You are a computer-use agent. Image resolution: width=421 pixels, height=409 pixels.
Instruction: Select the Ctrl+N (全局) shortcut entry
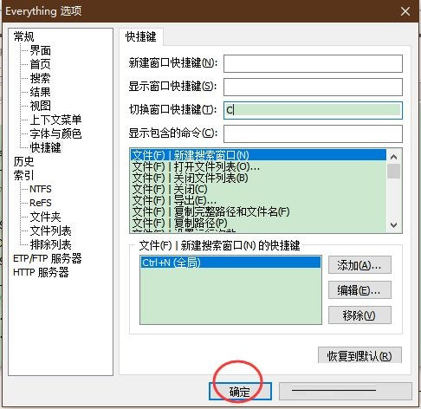click(230, 263)
